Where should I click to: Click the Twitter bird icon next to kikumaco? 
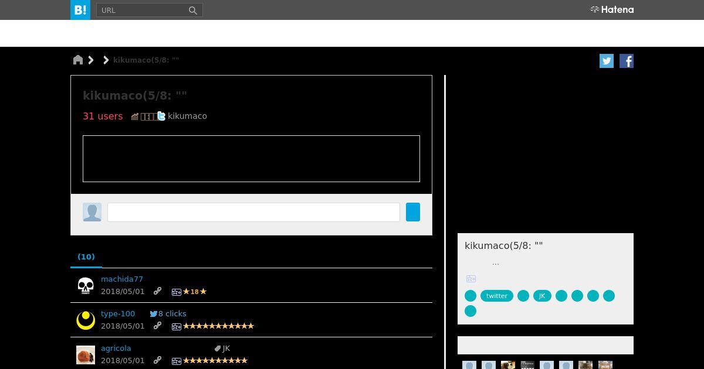[x=161, y=116]
